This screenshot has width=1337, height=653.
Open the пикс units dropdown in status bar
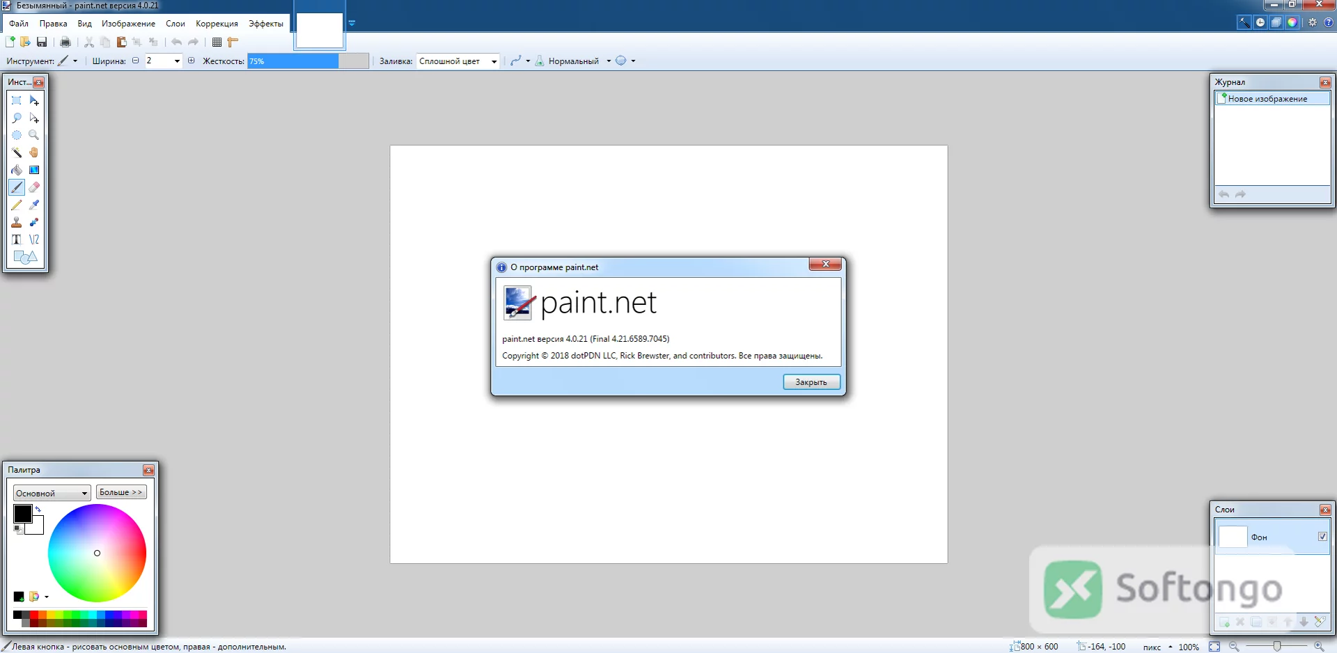(1157, 647)
